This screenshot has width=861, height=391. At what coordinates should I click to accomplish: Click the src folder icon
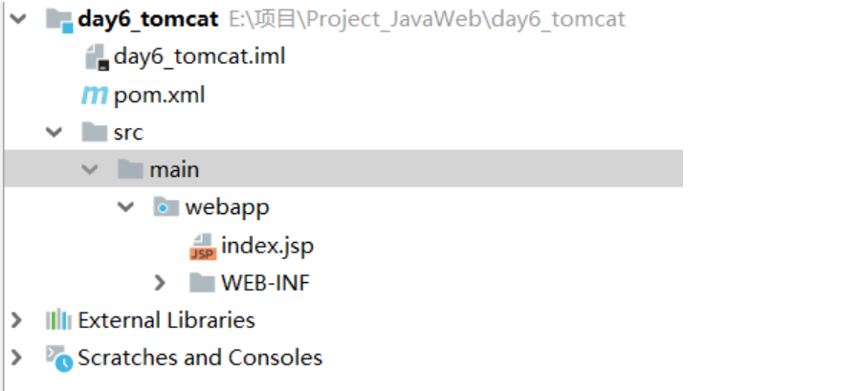click(x=95, y=132)
